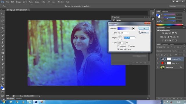
Task: Open Photoshop from Windows taskbar
Action: coord(36,102)
